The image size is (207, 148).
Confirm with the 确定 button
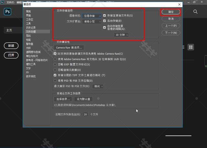(x=171, y=12)
